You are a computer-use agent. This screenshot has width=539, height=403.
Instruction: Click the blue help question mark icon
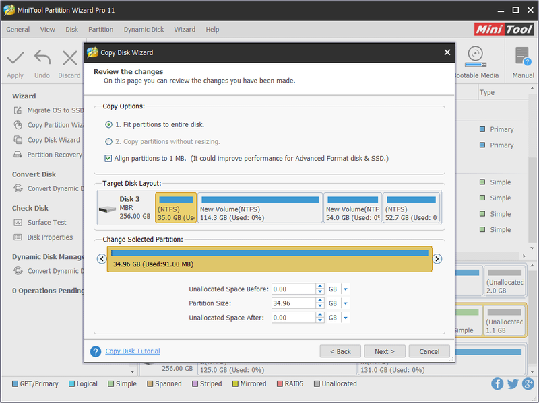pyautogui.click(x=96, y=351)
